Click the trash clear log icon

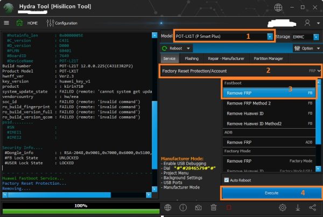[214, 207]
